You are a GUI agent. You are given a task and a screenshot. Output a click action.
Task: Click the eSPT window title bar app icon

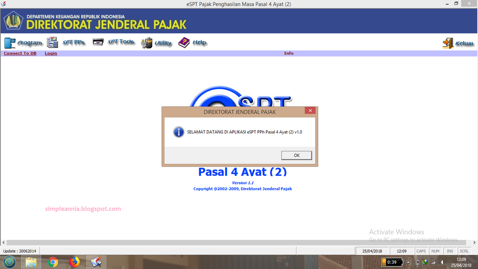coord(4,4)
